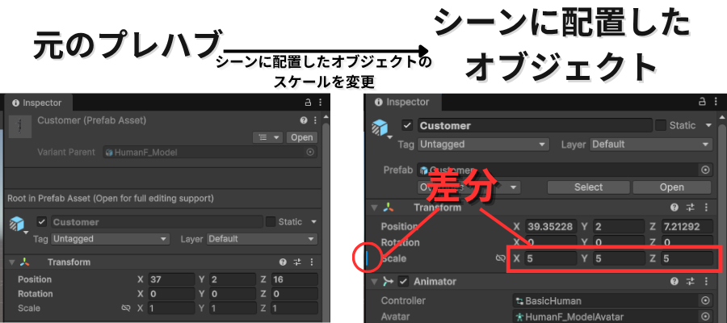
Task: Select the left Inspector tab
Action: [x=36, y=103]
